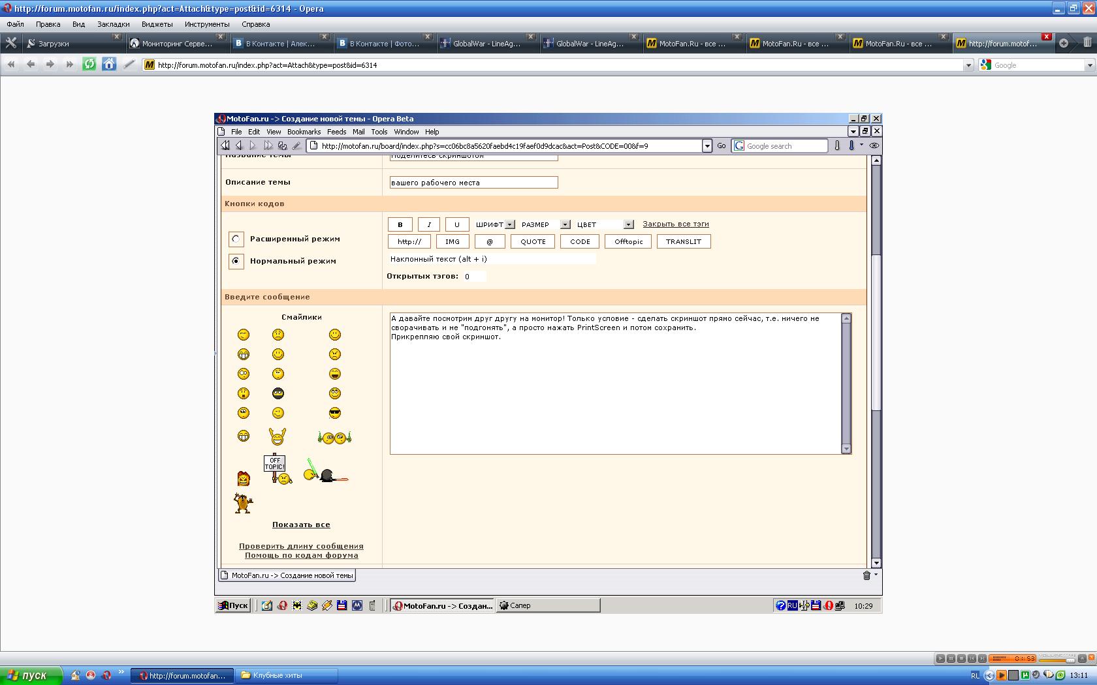
Task: Close the active forum.motofan tab
Action: (x=1047, y=37)
